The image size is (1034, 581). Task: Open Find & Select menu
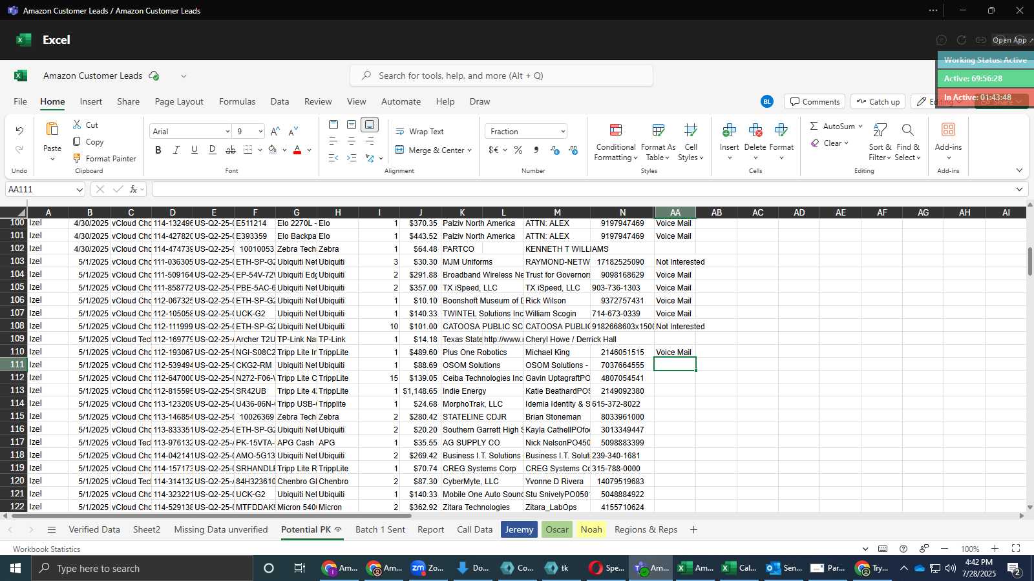tap(908, 143)
